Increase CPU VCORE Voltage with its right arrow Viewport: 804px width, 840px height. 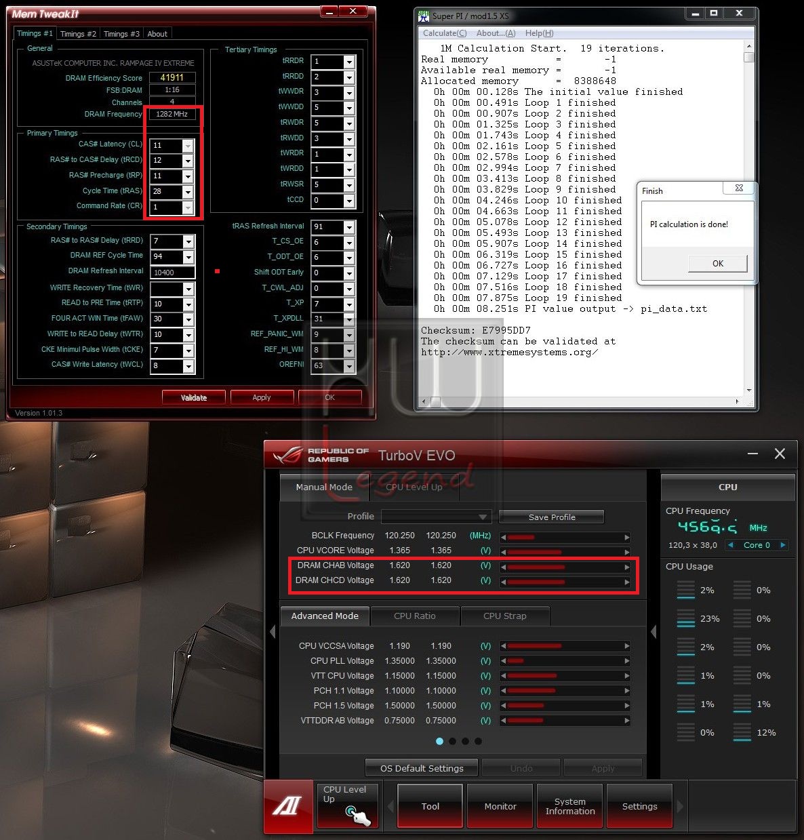[x=627, y=552]
